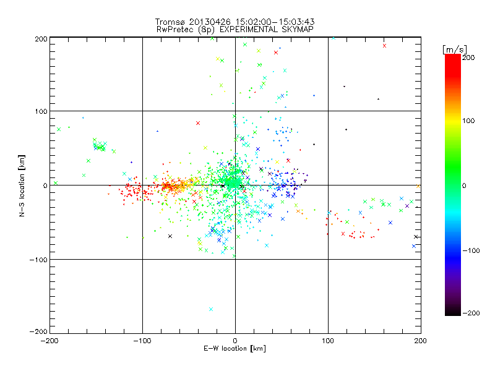Click the isolated cyan cross in the plot's lower region
This screenshot has height=371, width=495.
211,309
